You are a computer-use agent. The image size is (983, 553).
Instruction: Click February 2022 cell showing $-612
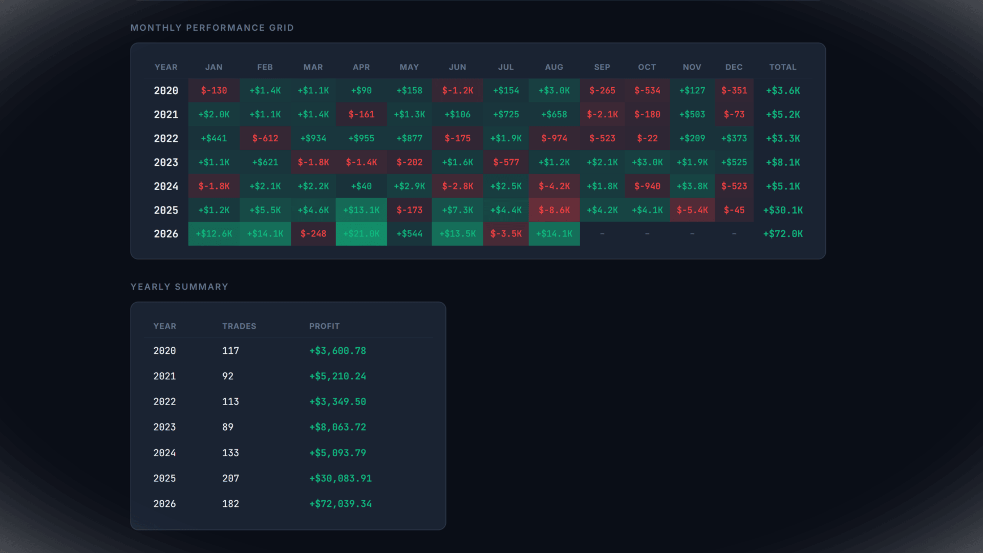265,138
